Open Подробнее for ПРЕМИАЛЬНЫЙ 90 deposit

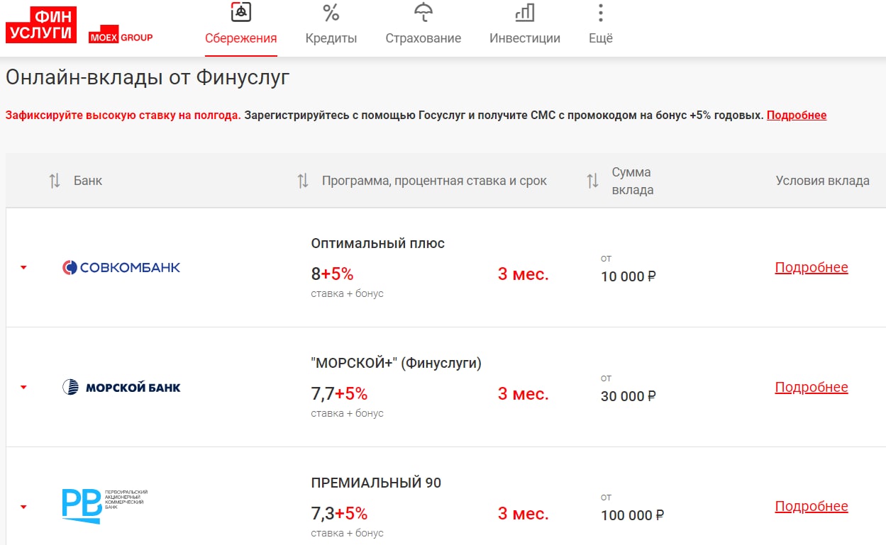[812, 506]
